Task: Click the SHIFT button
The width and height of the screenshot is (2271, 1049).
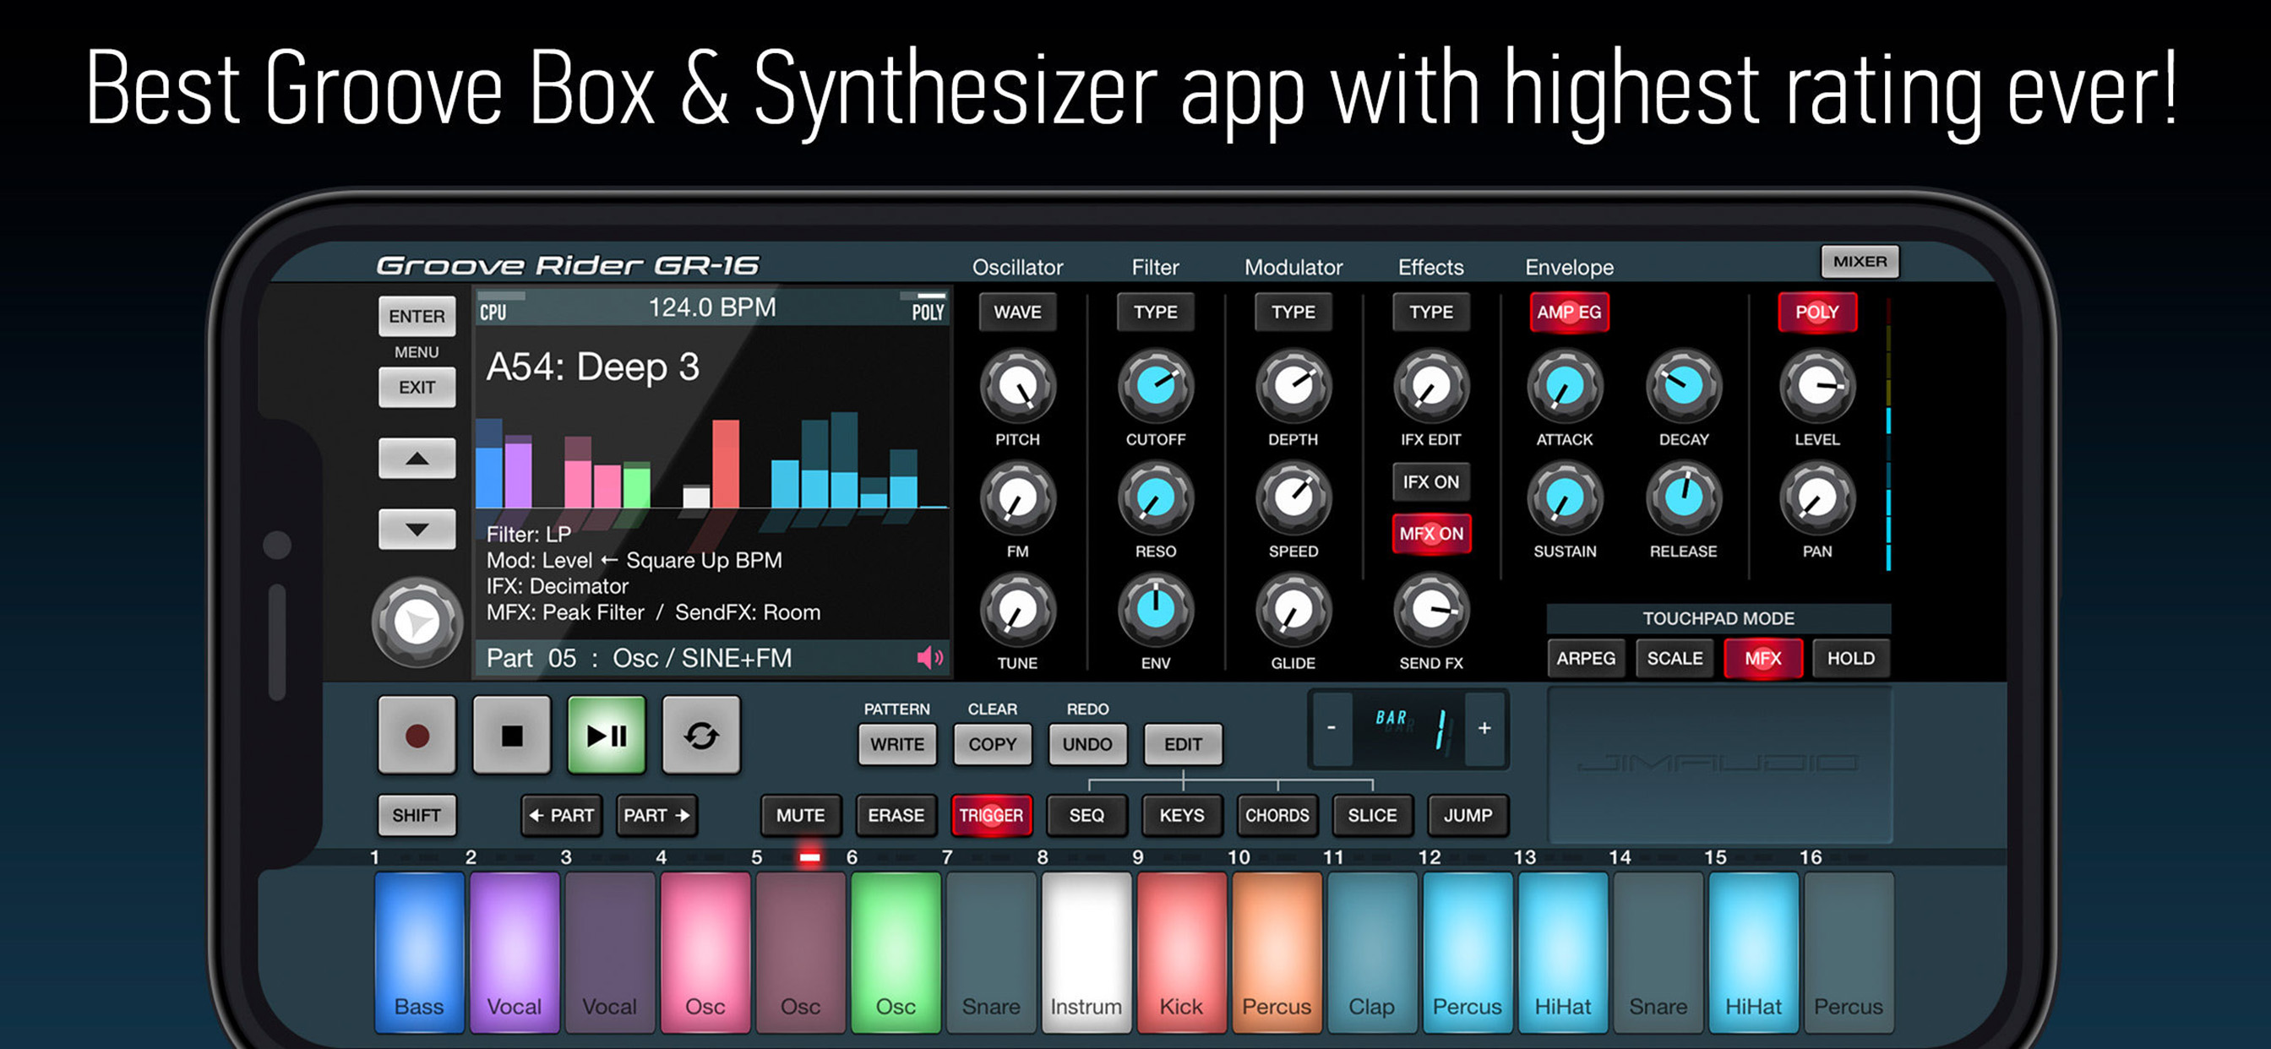Action: (x=417, y=815)
